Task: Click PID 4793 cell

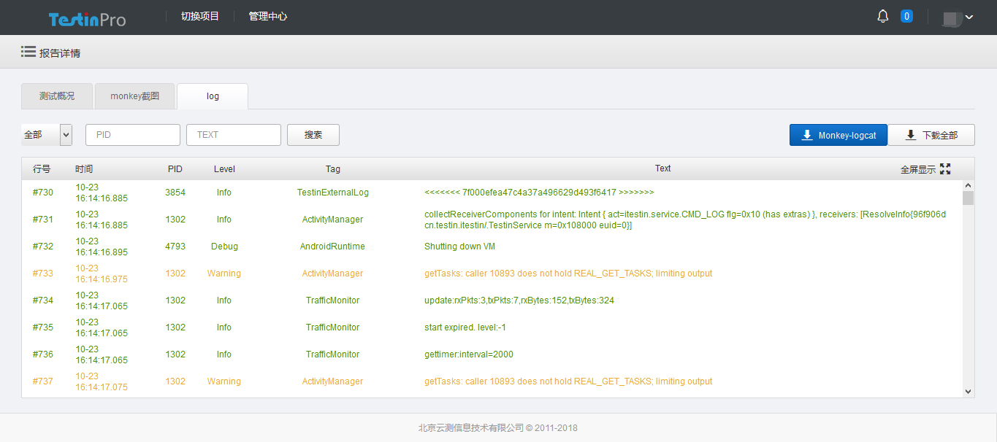Action: [x=175, y=247]
